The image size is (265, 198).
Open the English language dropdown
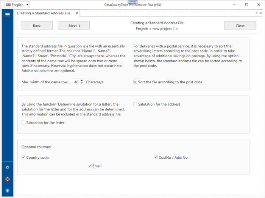click(x=17, y=5)
